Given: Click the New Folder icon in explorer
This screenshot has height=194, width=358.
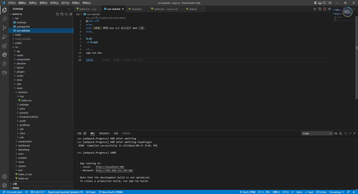Looking at the screenshot, I should click(x=62, y=14).
